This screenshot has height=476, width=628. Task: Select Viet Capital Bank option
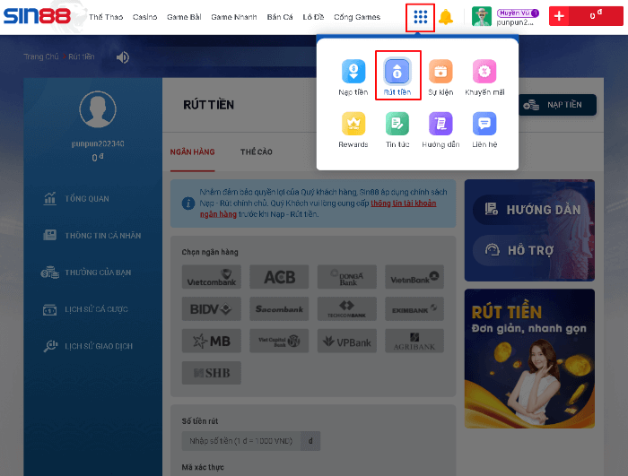279,341
